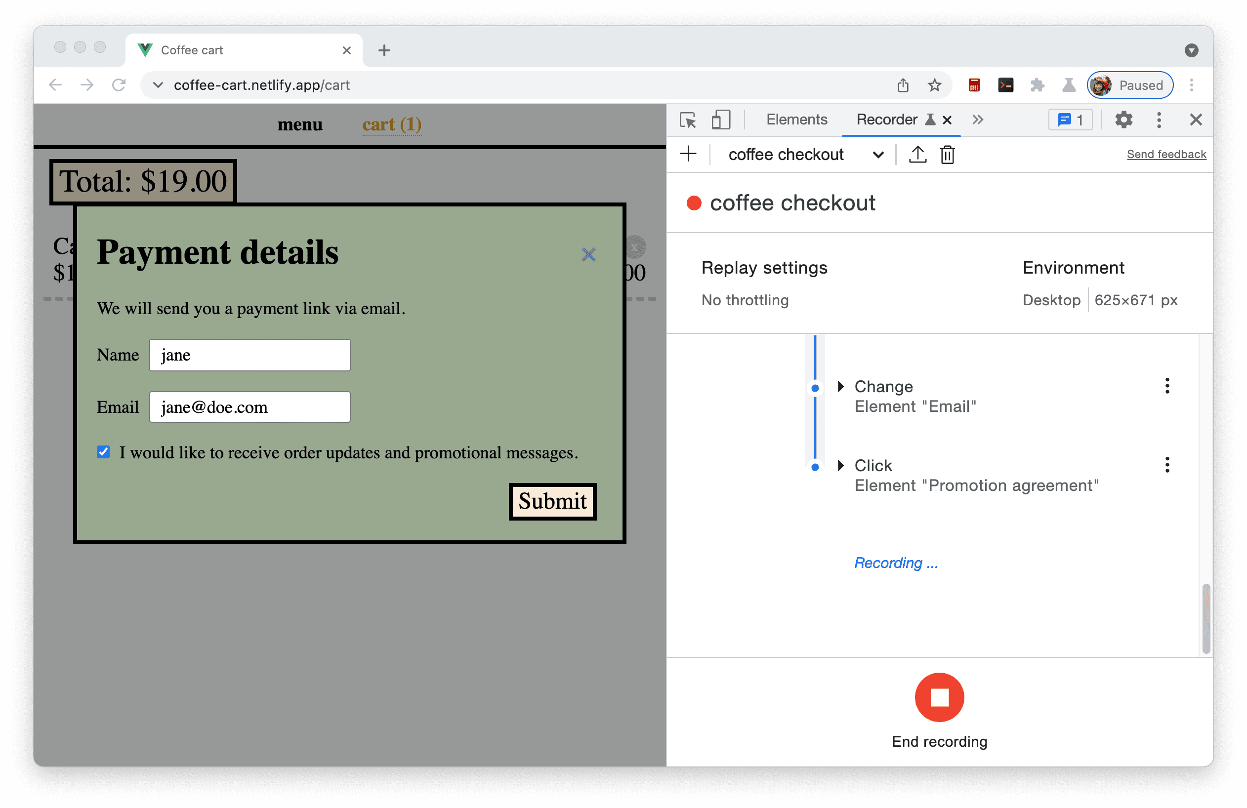This screenshot has width=1247, height=808.
Task: Click the Elements tab in DevTools
Action: pos(796,119)
